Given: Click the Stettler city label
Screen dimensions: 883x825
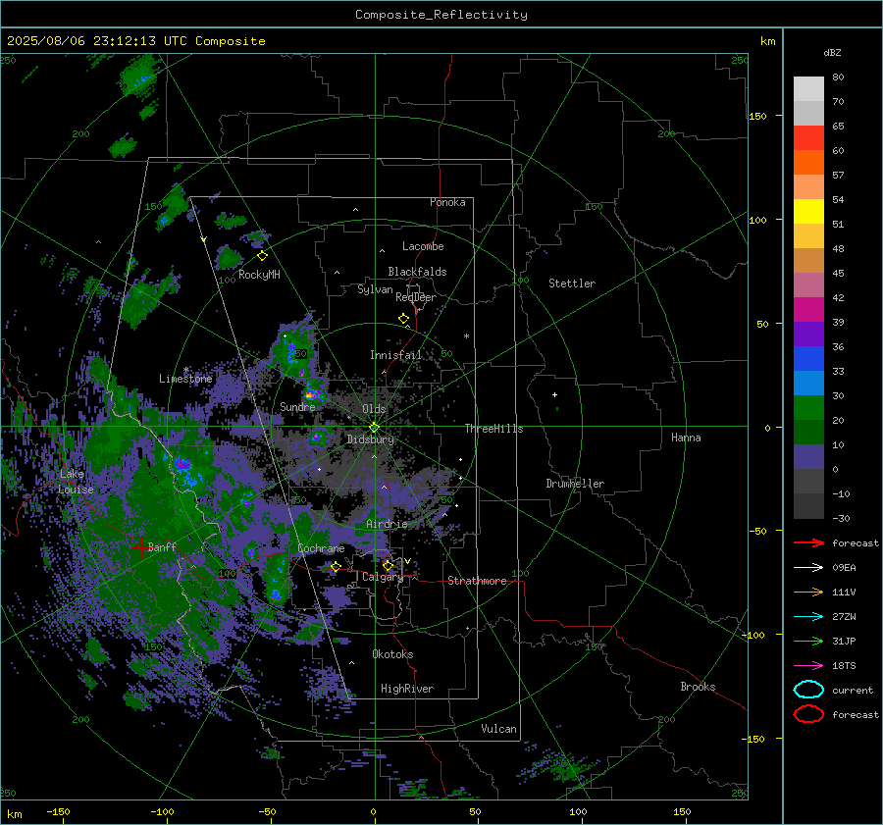Looking at the screenshot, I should point(572,284).
